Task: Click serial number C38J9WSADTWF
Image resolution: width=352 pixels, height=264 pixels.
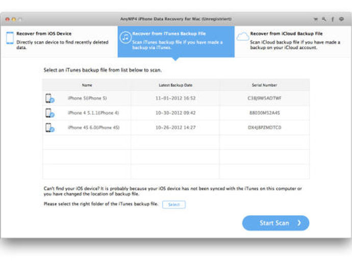Action: click(x=264, y=98)
